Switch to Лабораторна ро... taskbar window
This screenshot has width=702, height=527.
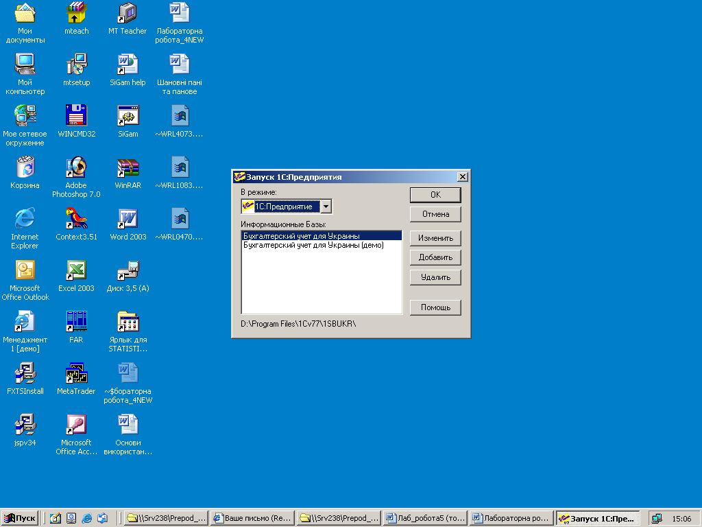(x=511, y=519)
